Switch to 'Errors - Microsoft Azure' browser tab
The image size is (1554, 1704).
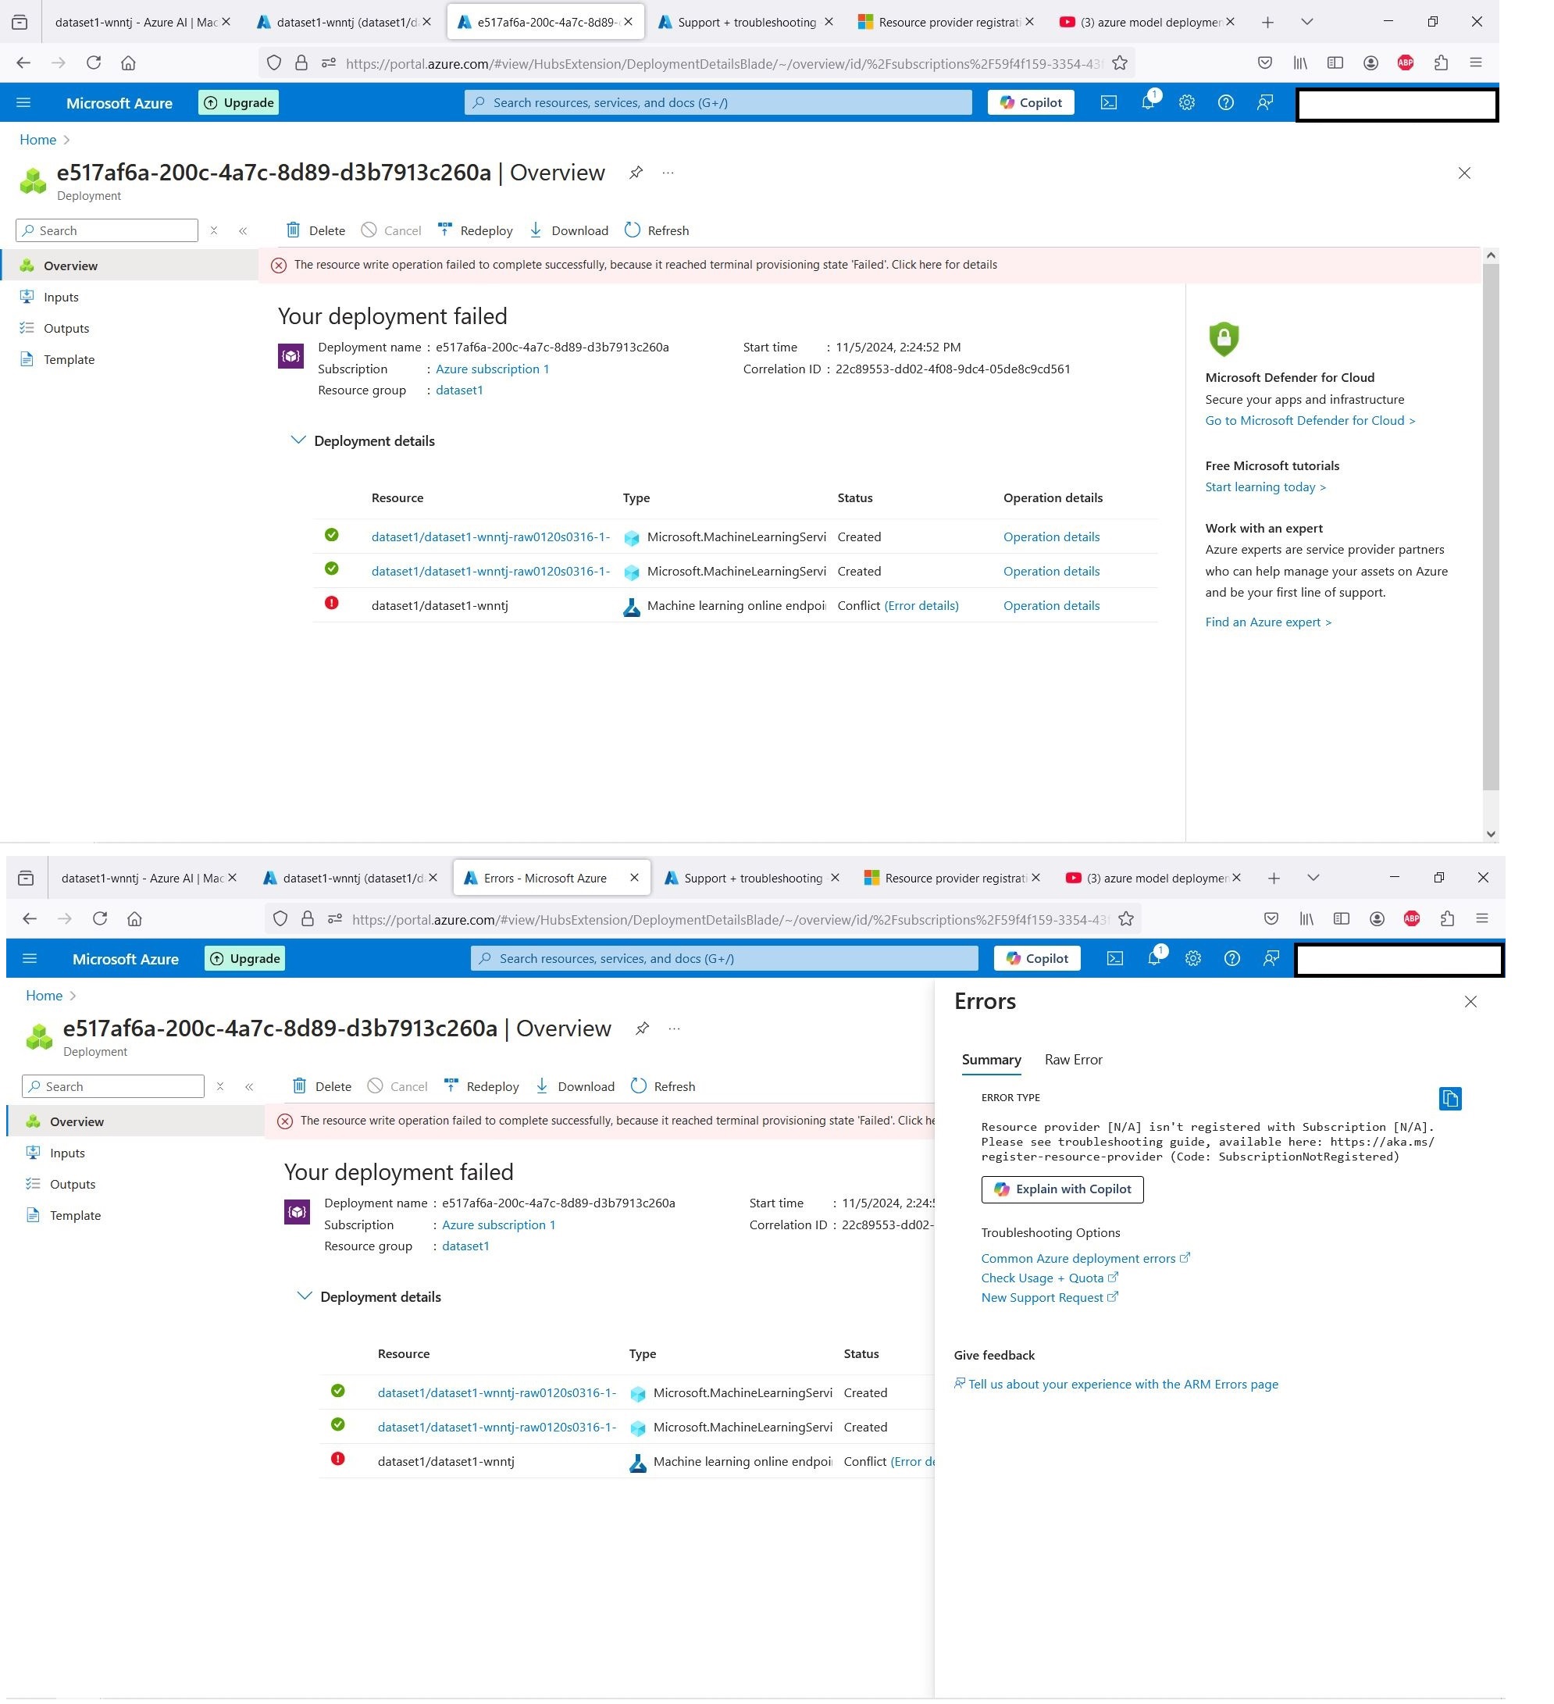[545, 879]
